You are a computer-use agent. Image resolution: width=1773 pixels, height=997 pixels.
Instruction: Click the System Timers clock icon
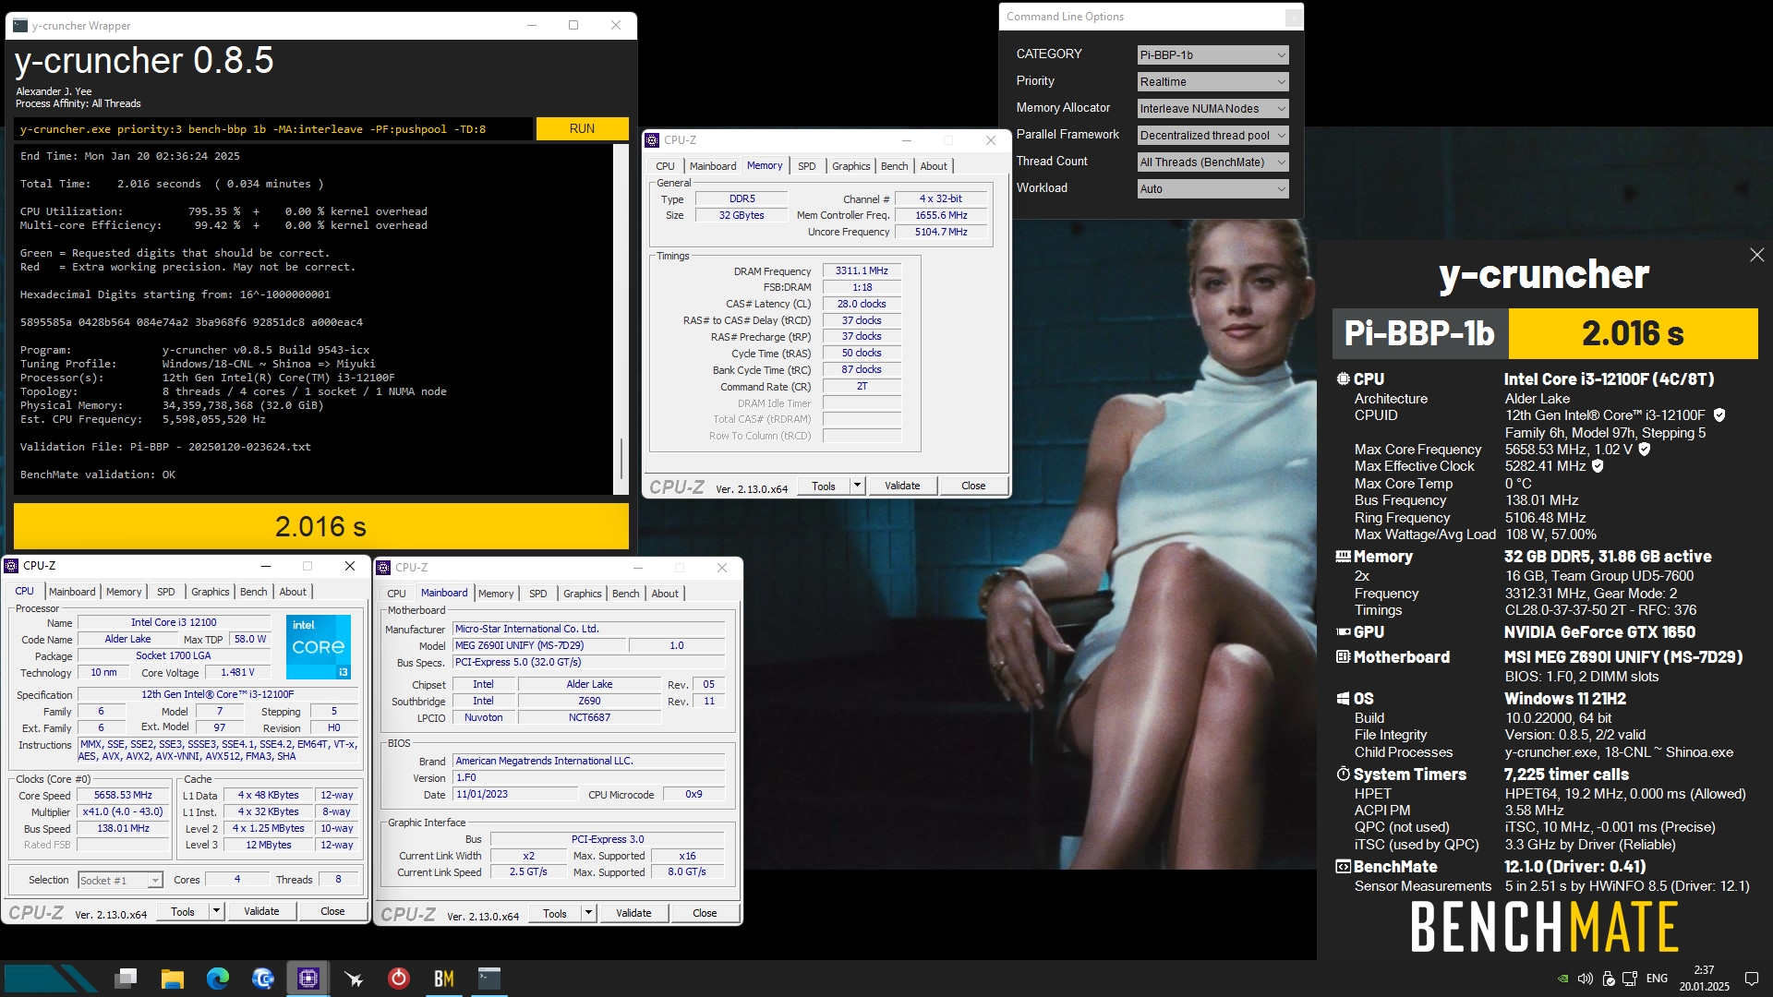(x=1344, y=774)
